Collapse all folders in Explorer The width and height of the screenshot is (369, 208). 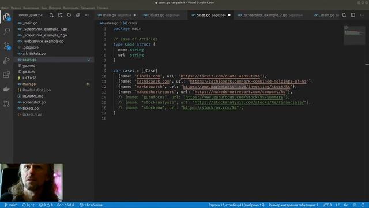tap(78, 15)
